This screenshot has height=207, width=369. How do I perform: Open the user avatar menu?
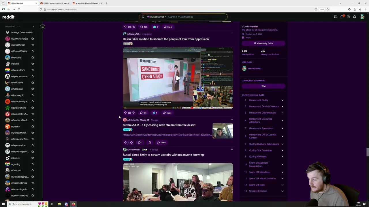click(x=362, y=17)
